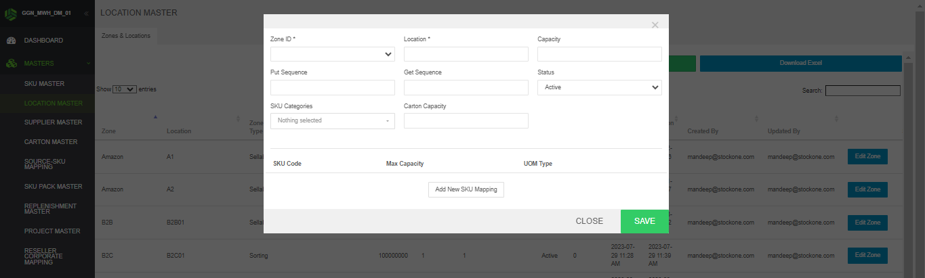Open the Status dropdown set to Active
Screen dimensions: 925x278
pyautogui.click(x=599, y=87)
